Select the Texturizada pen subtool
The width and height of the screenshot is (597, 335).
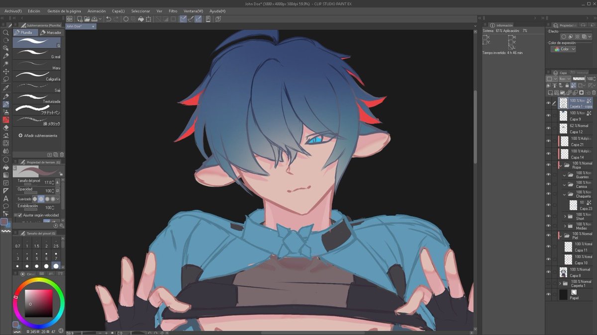(x=37, y=98)
